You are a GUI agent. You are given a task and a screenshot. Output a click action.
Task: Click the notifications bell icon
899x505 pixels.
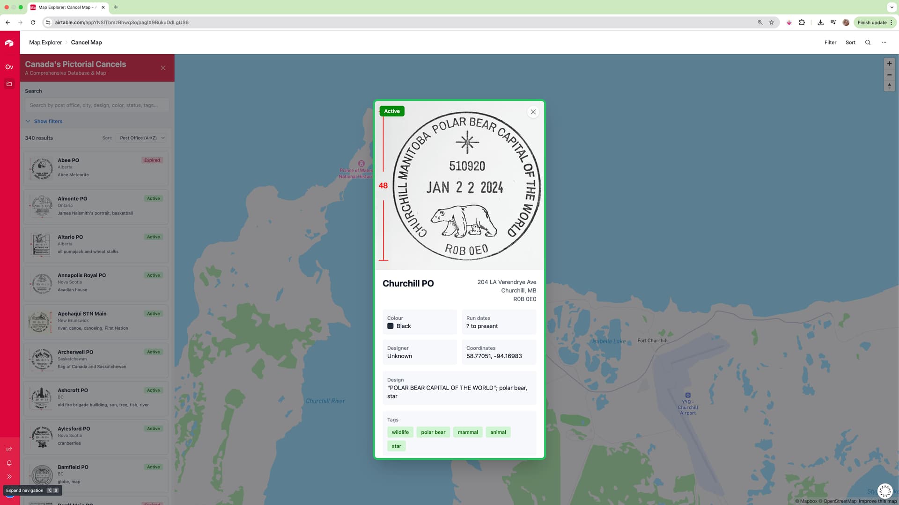click(x=9, y=463)
